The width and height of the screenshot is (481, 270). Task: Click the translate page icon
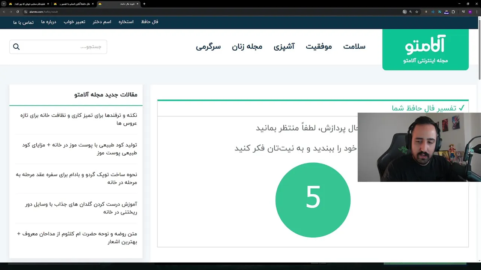(x=405, y=12)
